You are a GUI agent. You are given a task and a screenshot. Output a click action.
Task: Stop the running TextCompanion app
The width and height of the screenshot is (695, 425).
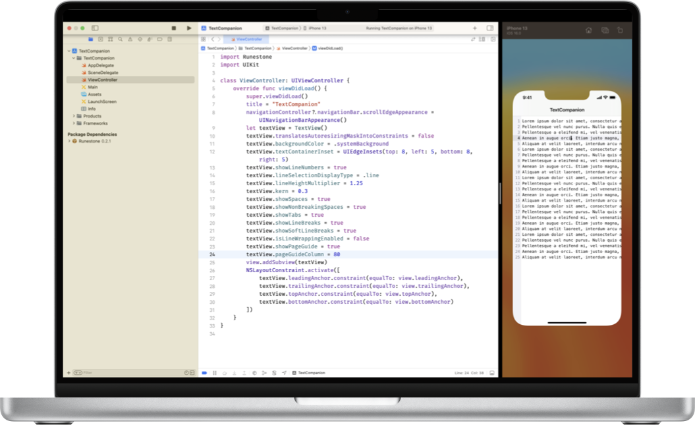tap(173, 28)
